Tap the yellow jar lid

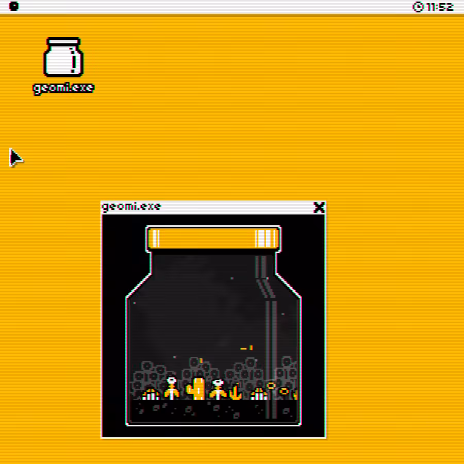pos(213,239)
